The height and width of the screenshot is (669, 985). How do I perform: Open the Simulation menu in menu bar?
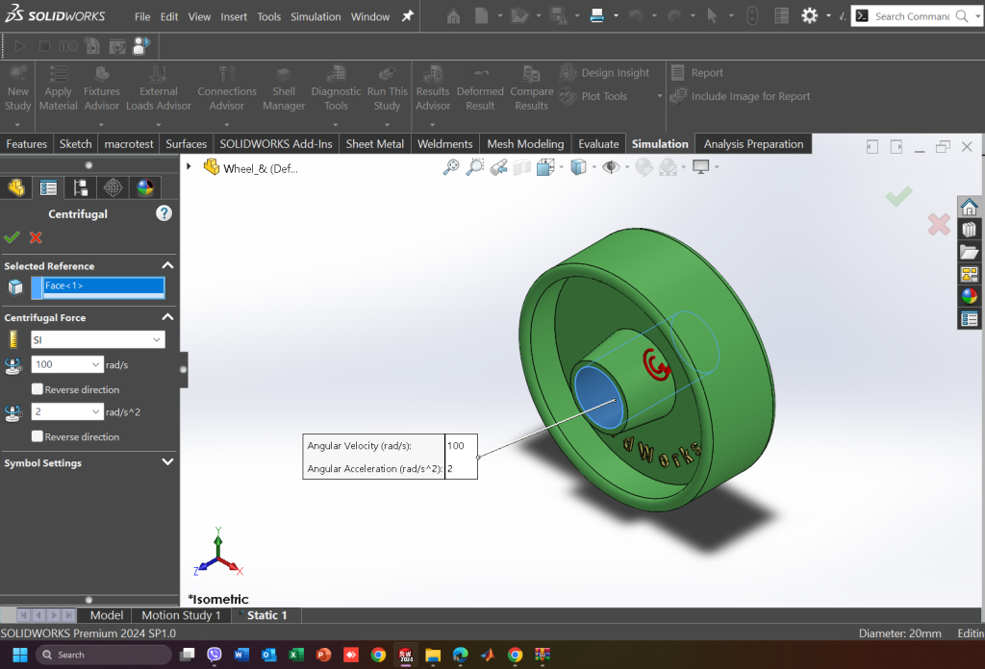pyautogui.click(x=316, y=16)
